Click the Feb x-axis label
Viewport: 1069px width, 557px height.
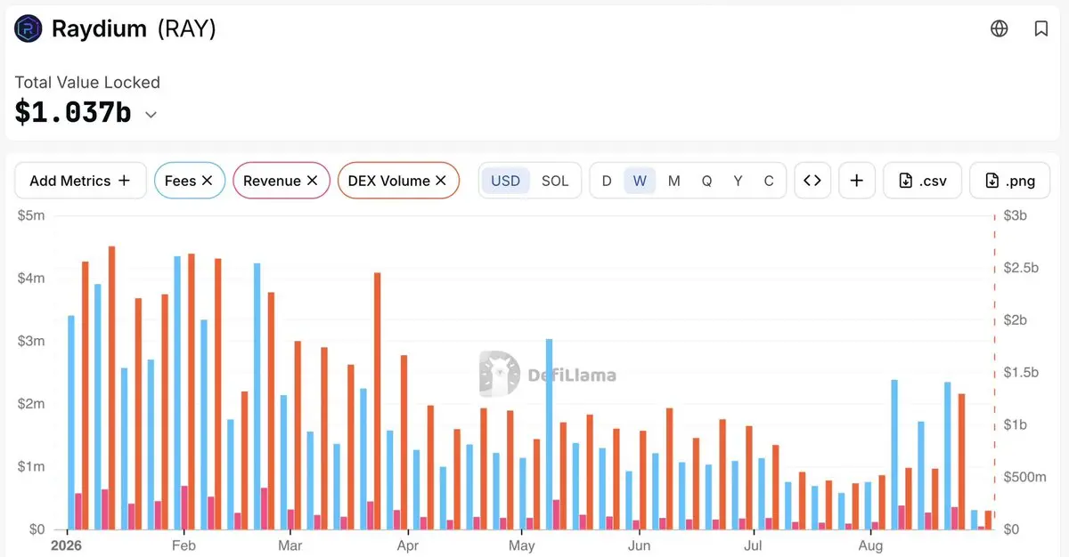coord(184,545)
